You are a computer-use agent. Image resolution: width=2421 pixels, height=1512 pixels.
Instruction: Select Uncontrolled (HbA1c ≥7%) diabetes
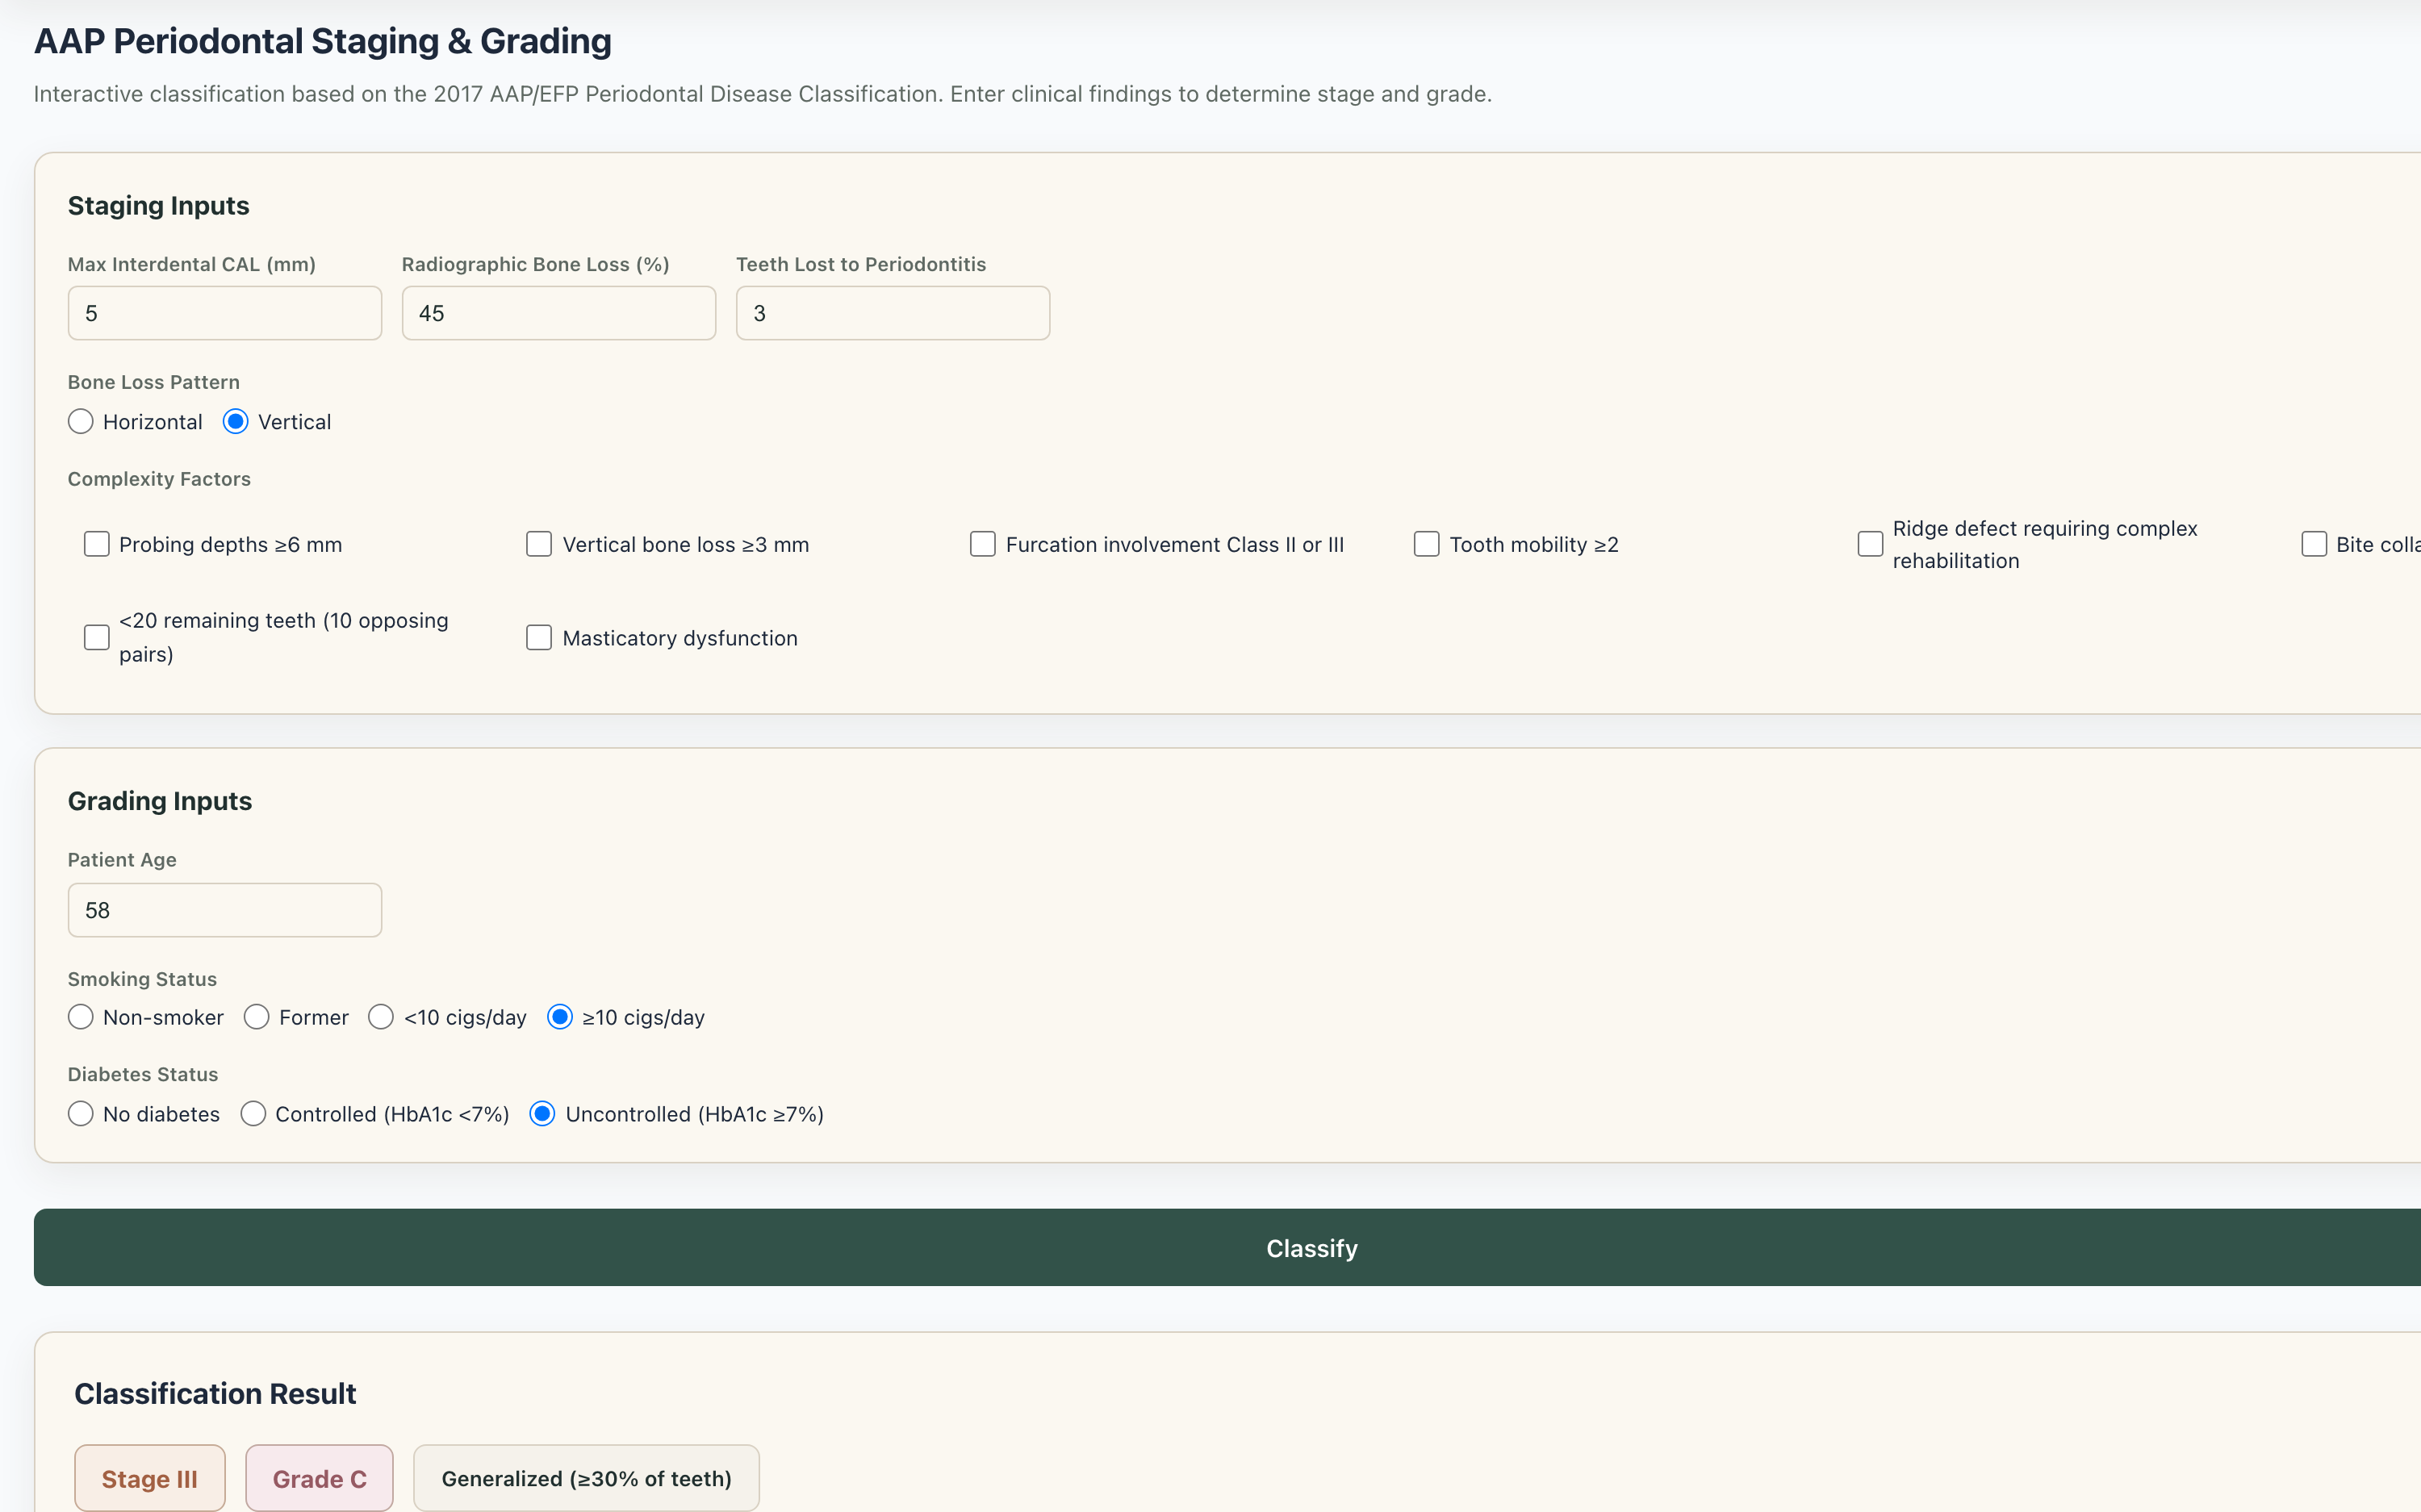click(x=543, y=1114)
